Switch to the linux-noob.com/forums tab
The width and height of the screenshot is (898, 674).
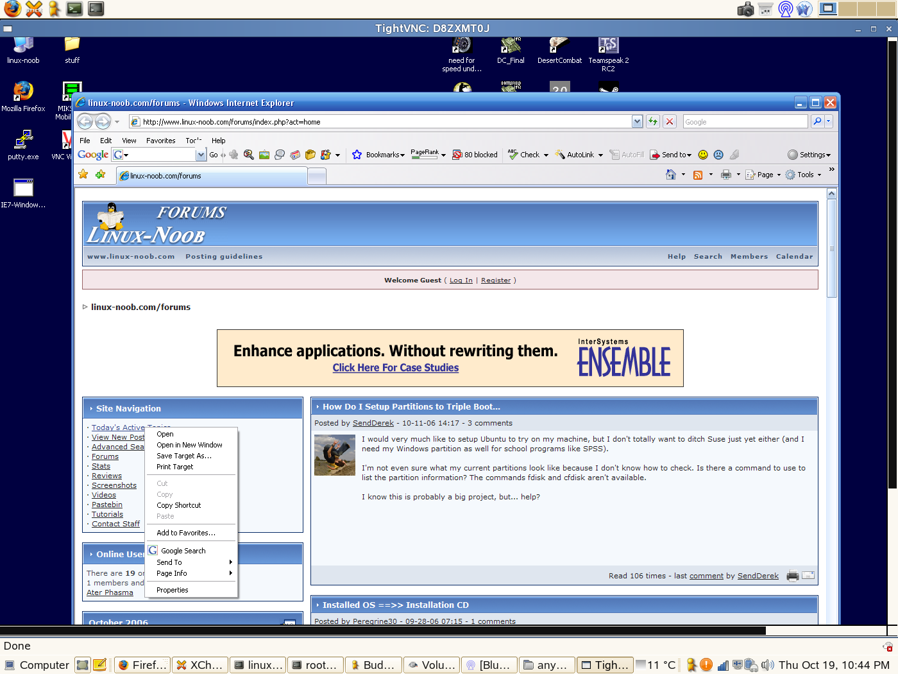212,175
